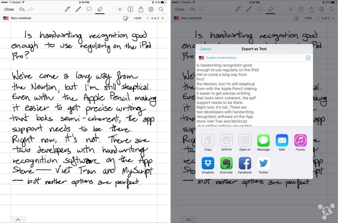
Task: Tap the Export as Text title
Action: [x=254, y=49]
